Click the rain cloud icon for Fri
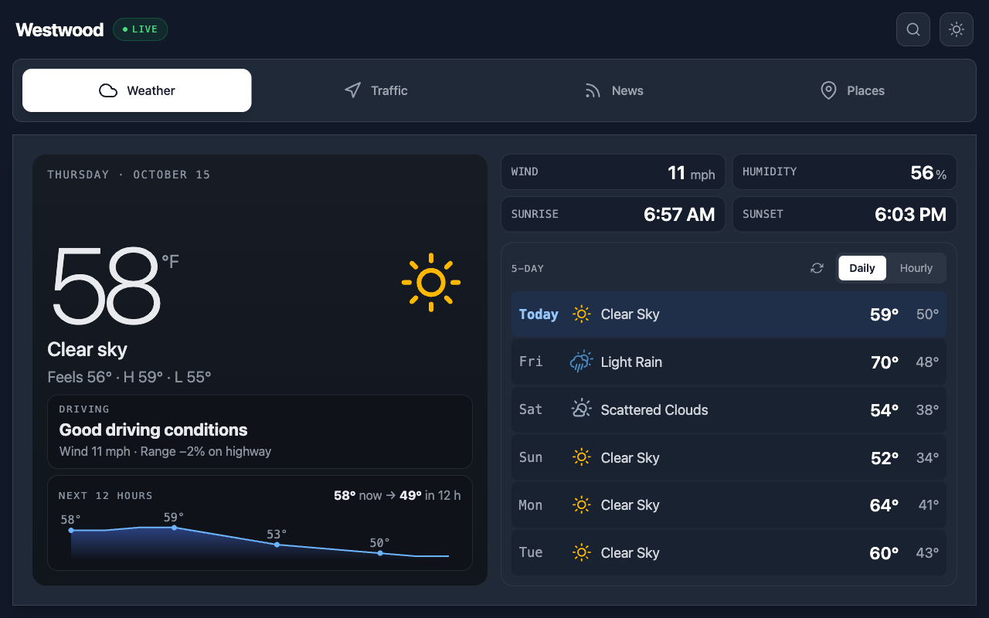 click(x=581, y=362)
